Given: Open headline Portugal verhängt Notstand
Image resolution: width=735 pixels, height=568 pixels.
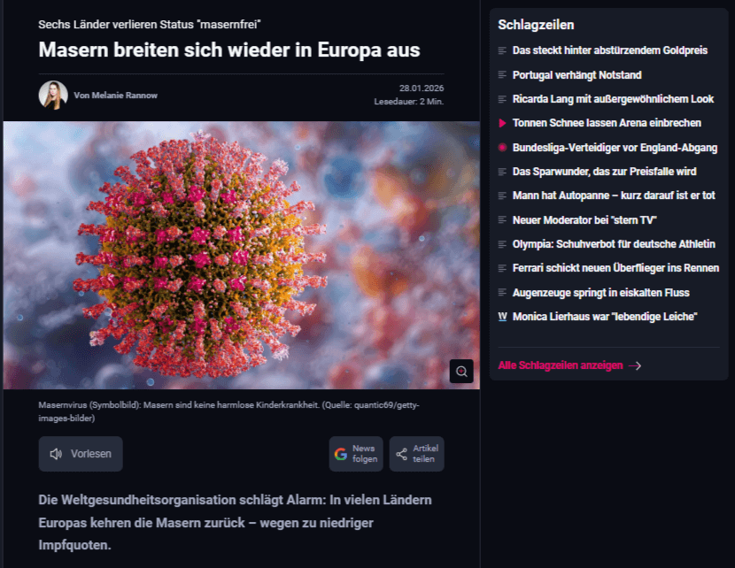Looking at the screenshot, I should coord(576,75).
